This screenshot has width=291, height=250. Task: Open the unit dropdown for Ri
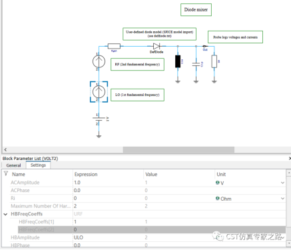[282, 199]
